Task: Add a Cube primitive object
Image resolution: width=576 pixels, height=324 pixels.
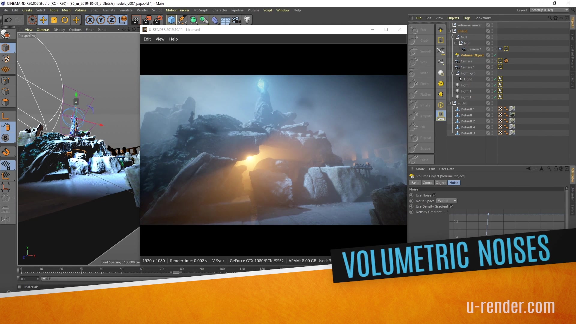Action: click(171, 20)
